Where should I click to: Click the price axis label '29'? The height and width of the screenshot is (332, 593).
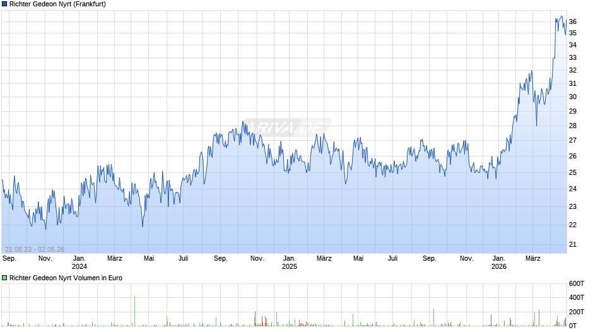point(573,111)
